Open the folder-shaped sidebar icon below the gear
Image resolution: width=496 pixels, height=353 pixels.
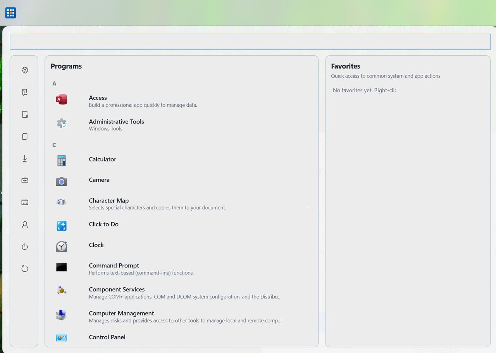pyautogui.click(x=25, y=92)
